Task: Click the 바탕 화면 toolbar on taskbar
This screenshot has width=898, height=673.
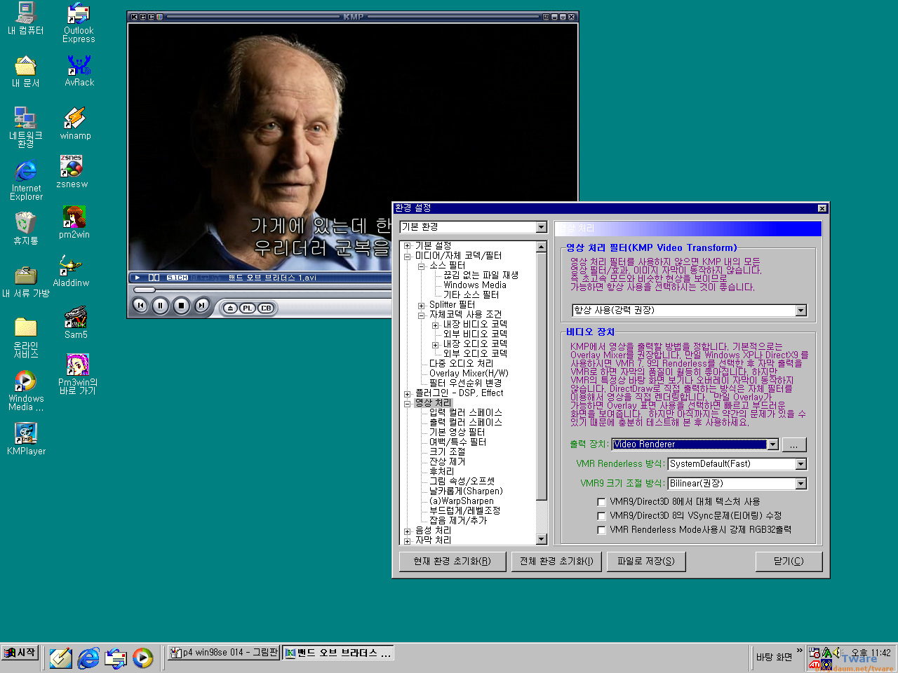Action: tap(774, 657)
